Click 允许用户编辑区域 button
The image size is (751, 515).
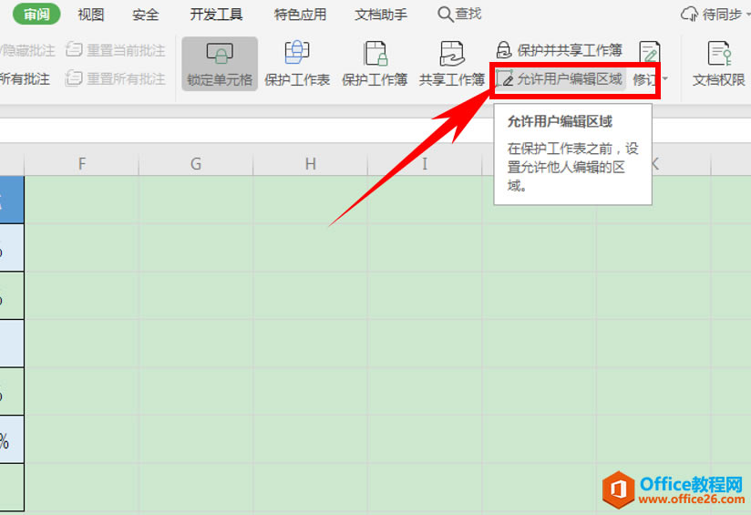click(560, 79)
